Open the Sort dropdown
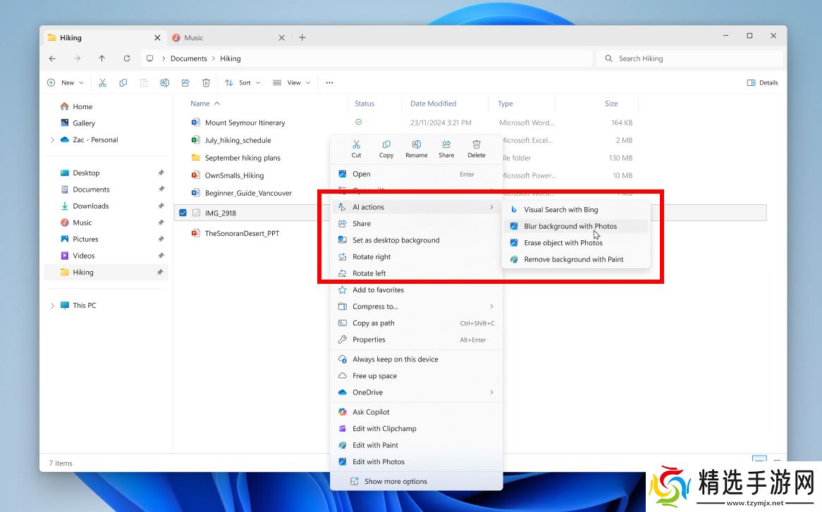822x512 pixels. pos(243,83)
